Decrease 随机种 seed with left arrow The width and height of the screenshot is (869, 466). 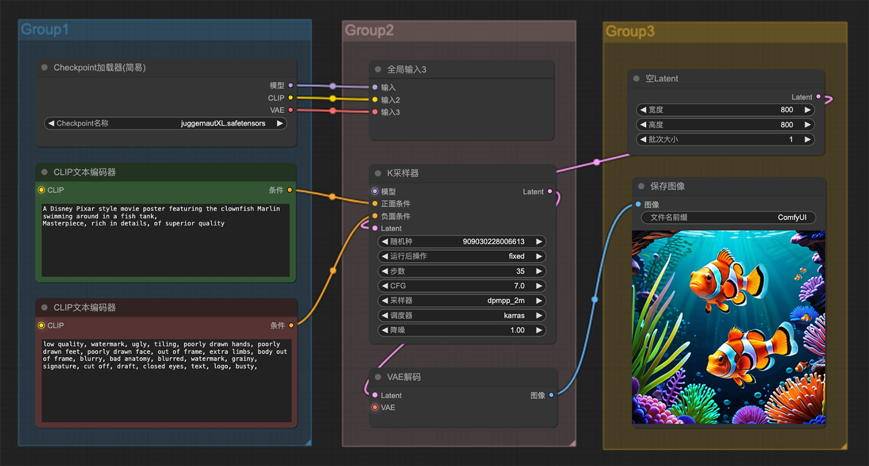click(384, 242)
